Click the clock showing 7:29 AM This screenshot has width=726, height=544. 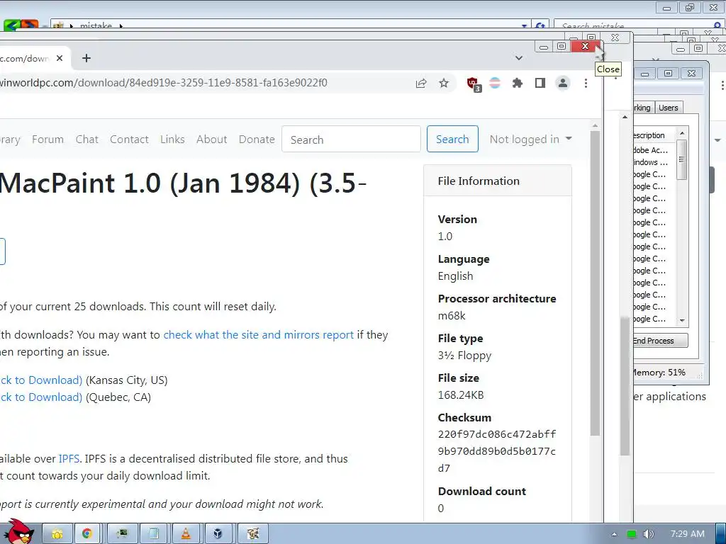688,534
